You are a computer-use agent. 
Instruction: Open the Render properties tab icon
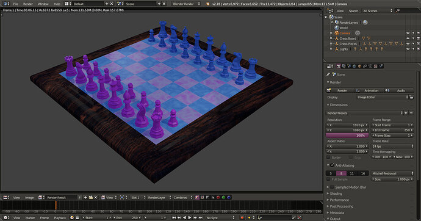pos(338,66)
